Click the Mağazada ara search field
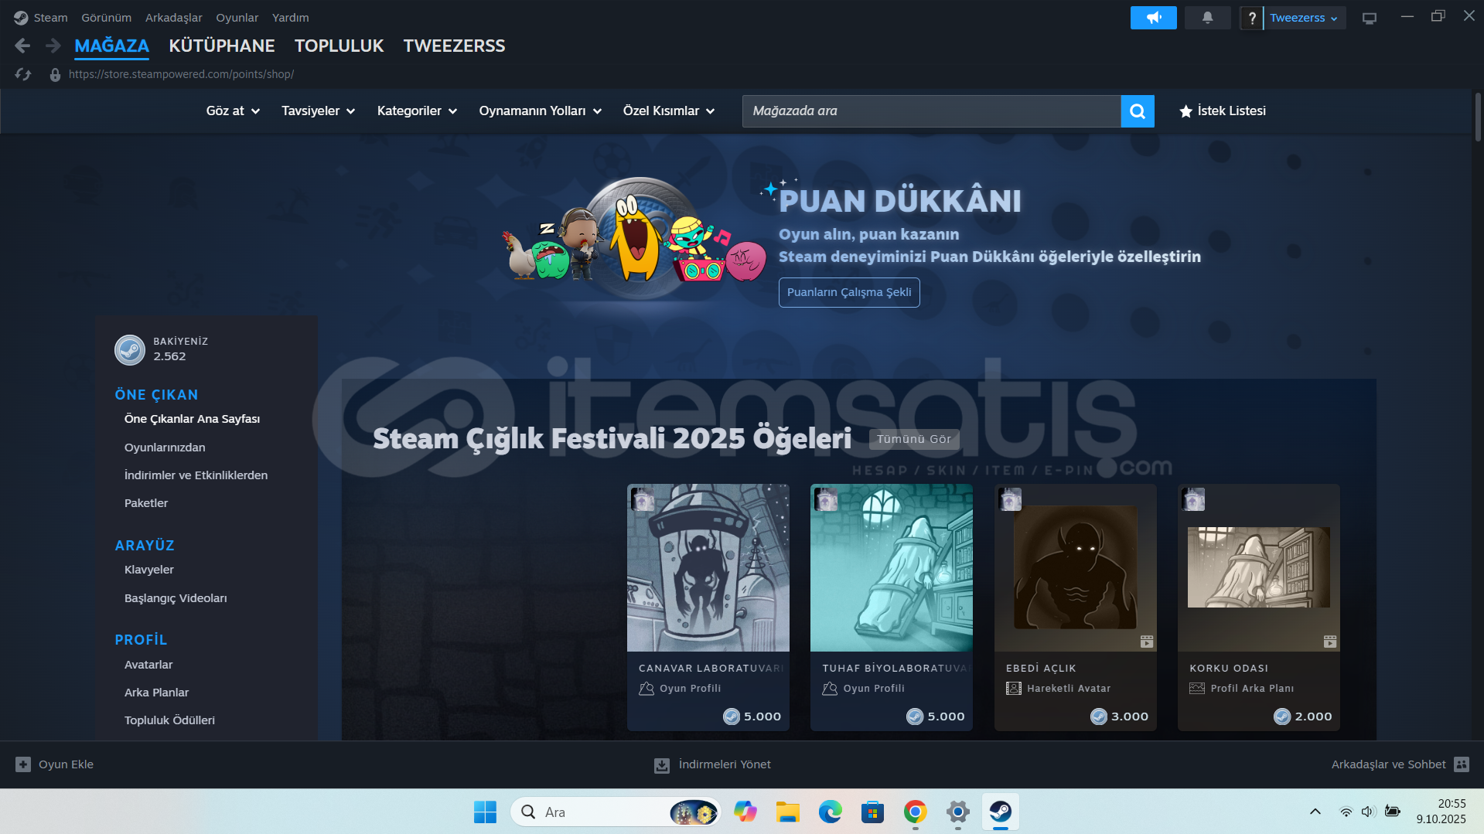This screenshot has width=1484, height=834. (931, 111)
